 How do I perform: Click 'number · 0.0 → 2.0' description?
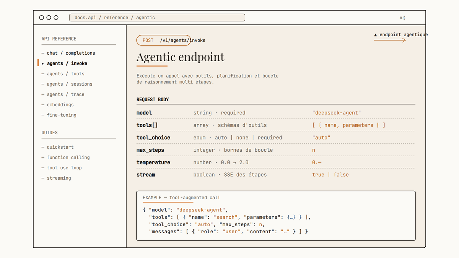point(221,162)
